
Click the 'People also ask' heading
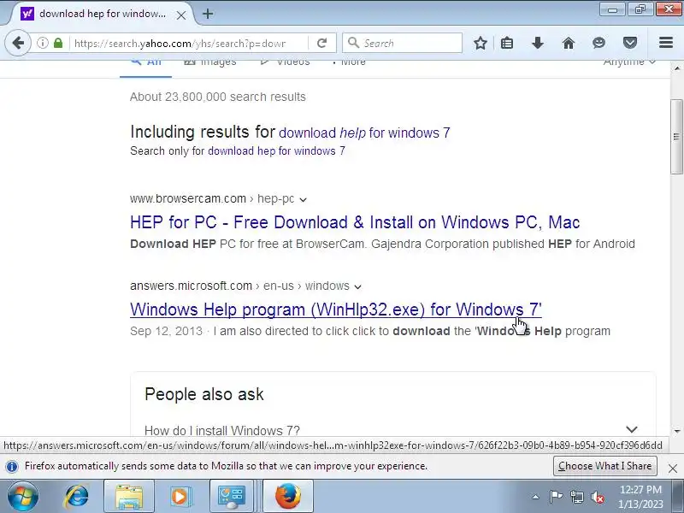pyautogui.click(x=204, y=394)
